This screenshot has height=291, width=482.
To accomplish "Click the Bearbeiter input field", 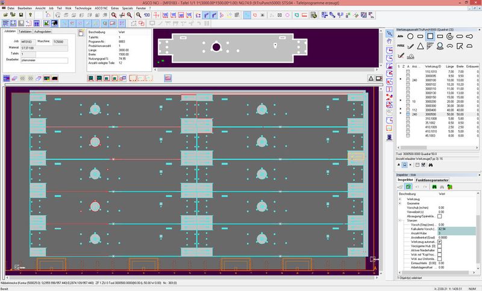I will pyautogui.click(x=44, y=60).
